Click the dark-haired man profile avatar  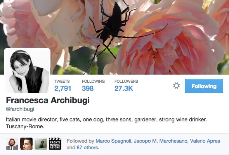click(26, 144)
